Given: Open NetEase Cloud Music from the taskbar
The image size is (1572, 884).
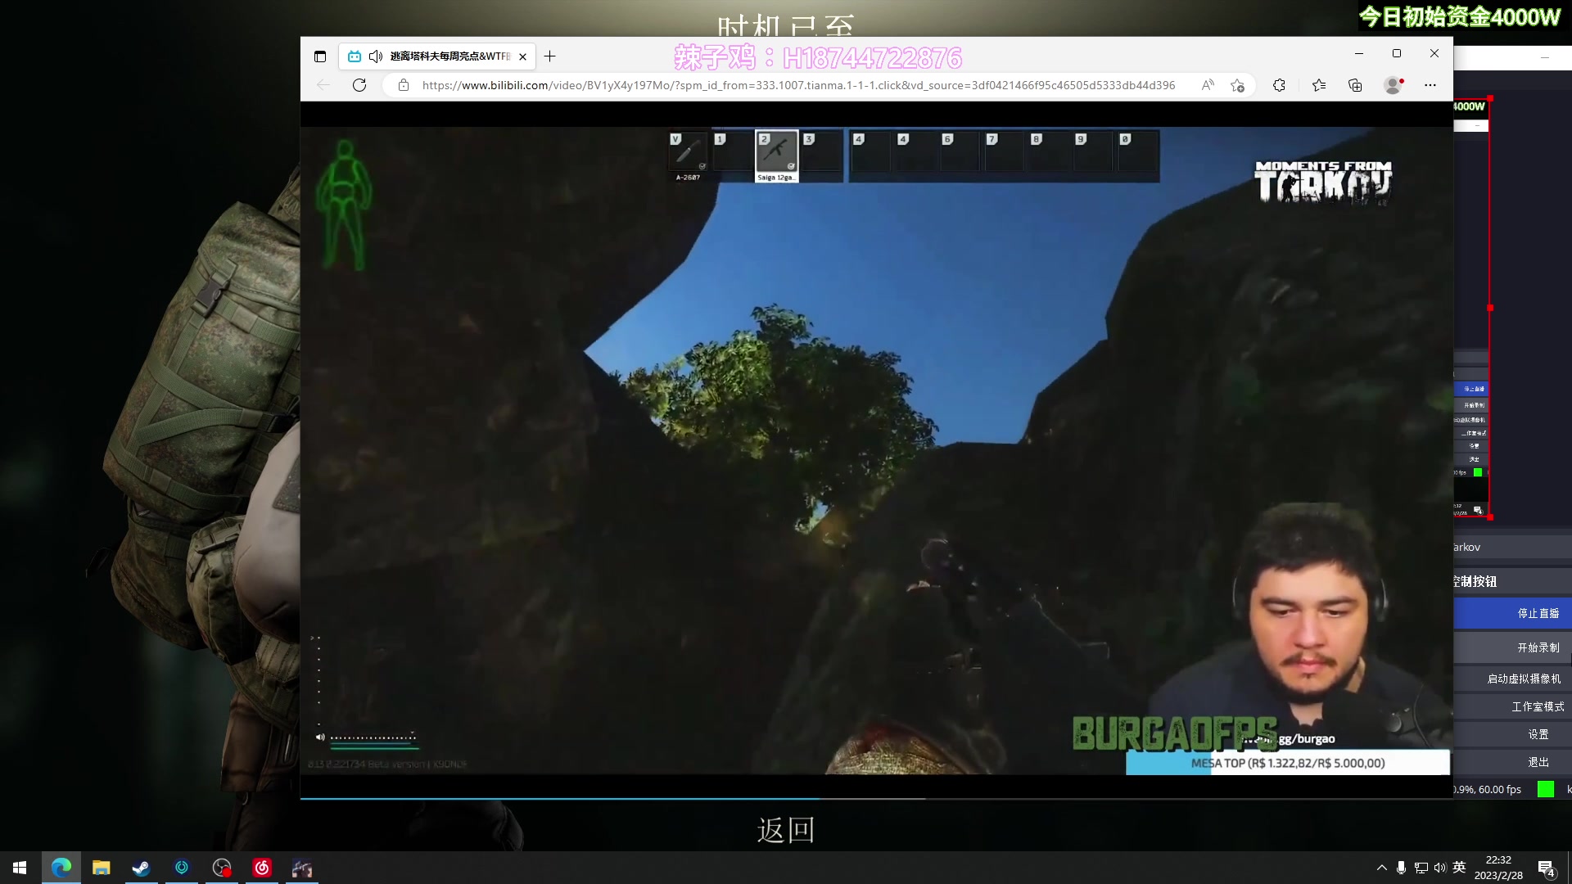Looking at the screenshot, I should pos(262,868).
